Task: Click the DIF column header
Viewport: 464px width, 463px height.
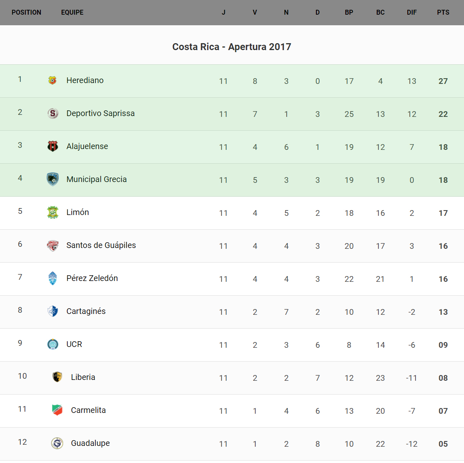Action: click(411, 13)
